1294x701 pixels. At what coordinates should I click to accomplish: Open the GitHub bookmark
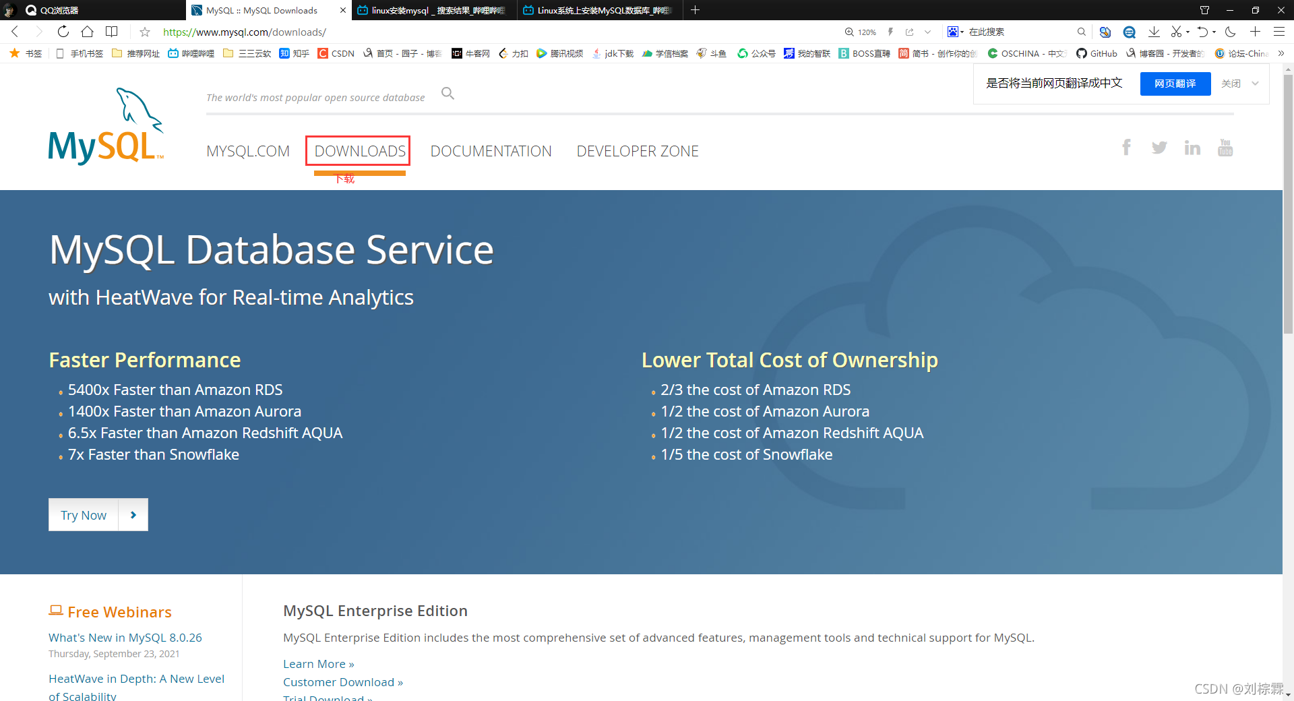tap(1097, 53)
